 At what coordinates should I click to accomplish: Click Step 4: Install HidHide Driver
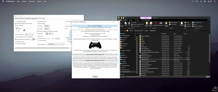click(95, 54)
